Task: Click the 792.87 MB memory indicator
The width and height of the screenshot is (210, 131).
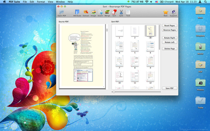Action: [137, 2]
